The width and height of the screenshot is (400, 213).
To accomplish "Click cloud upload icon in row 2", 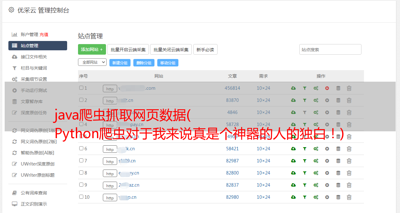I will (x=293, y=100).
